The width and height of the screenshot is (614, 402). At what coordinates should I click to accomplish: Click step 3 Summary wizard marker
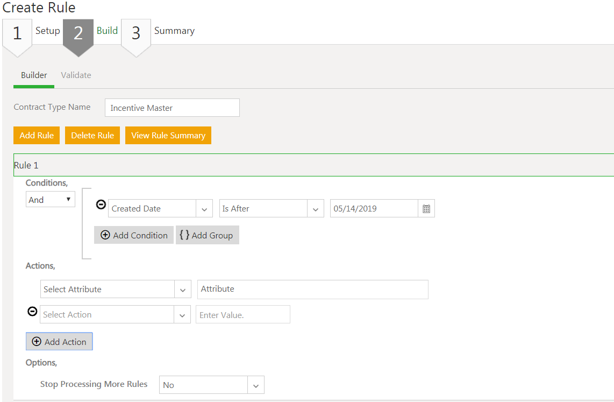pos(136,34)
